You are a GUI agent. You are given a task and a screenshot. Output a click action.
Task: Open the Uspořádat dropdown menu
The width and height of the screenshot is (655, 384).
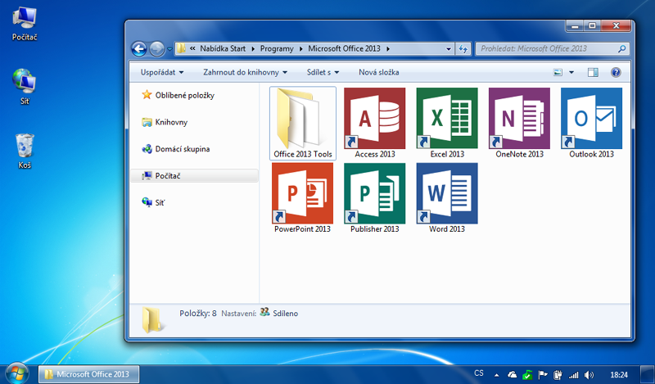pos(161,72)
